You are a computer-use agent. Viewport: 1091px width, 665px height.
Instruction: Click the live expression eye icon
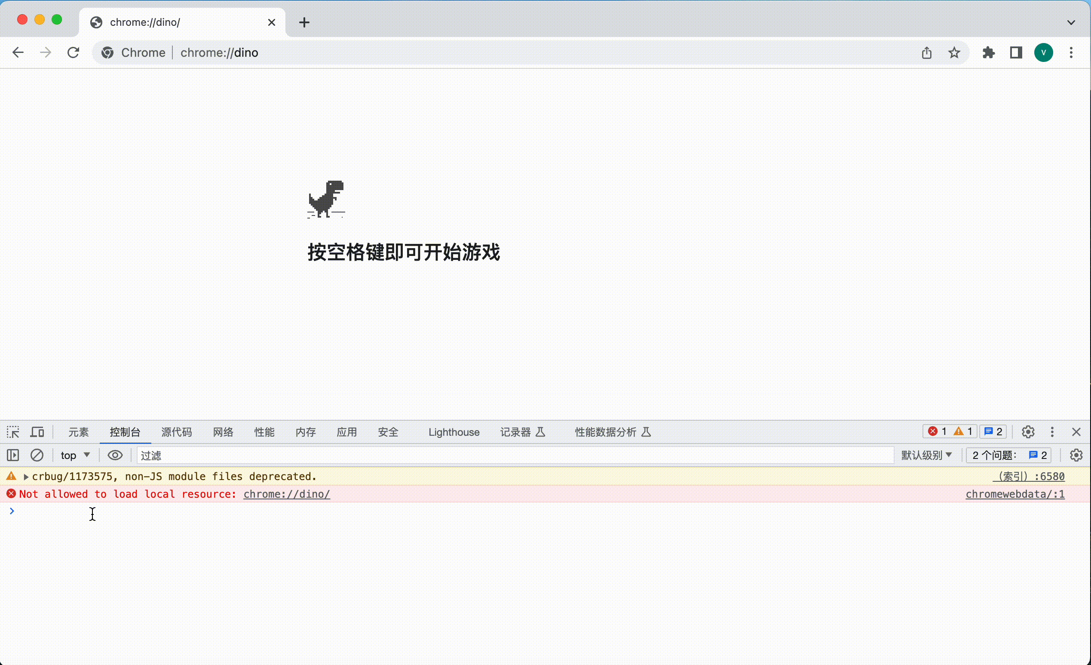click(115, 455)
